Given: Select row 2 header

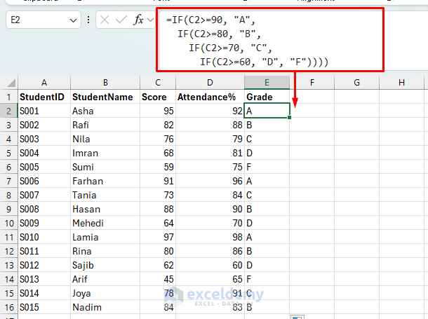Looking at the screenshot, I should click(8, 111).
